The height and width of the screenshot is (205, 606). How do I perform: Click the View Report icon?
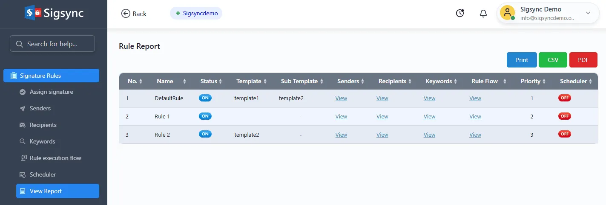click(23, 191)
